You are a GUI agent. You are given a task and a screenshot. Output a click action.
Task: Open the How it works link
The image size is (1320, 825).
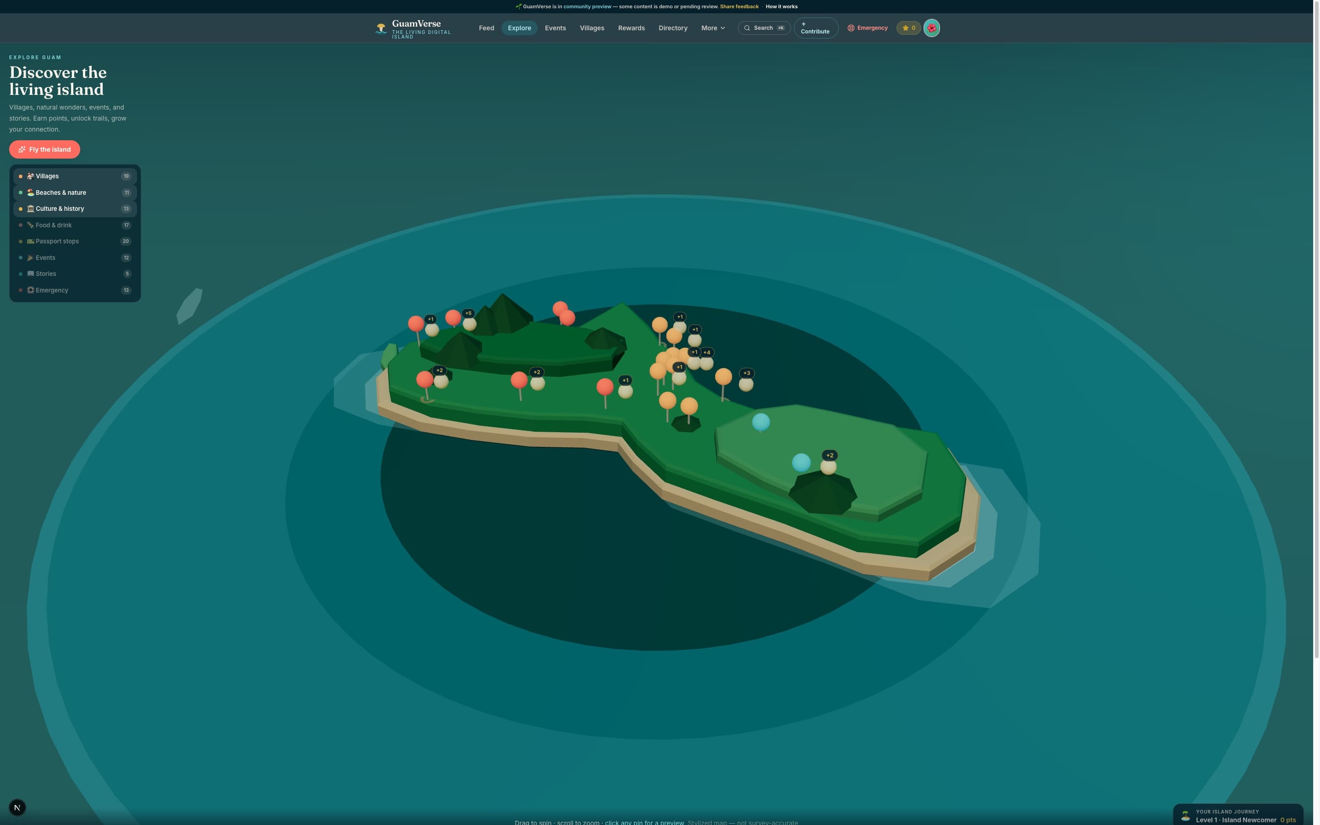781,6
